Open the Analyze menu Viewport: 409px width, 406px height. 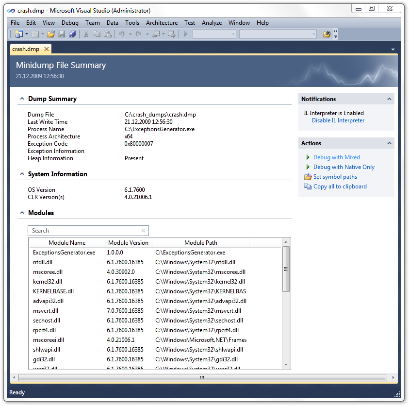[x=212, y=23]
